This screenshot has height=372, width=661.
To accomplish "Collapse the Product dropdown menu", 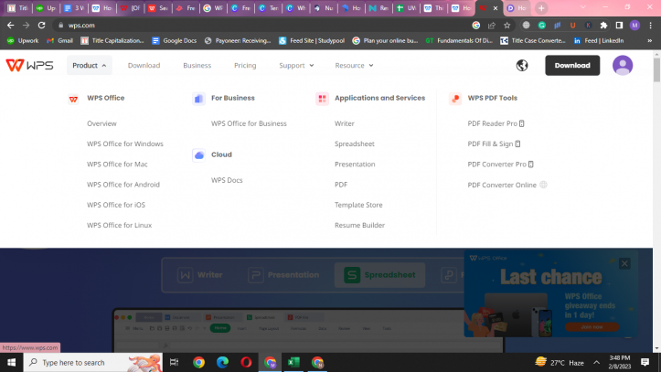I will tap(90, 65).
